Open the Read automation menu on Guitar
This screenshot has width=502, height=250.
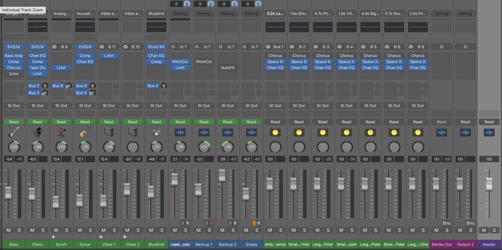(85, 122)
